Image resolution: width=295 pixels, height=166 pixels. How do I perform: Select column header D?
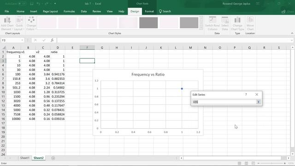pyautogui.click(x=58, y=47)
